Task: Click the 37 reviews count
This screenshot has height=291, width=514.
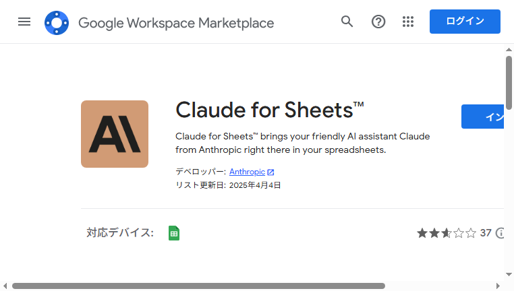Action: tap(486, 233)
